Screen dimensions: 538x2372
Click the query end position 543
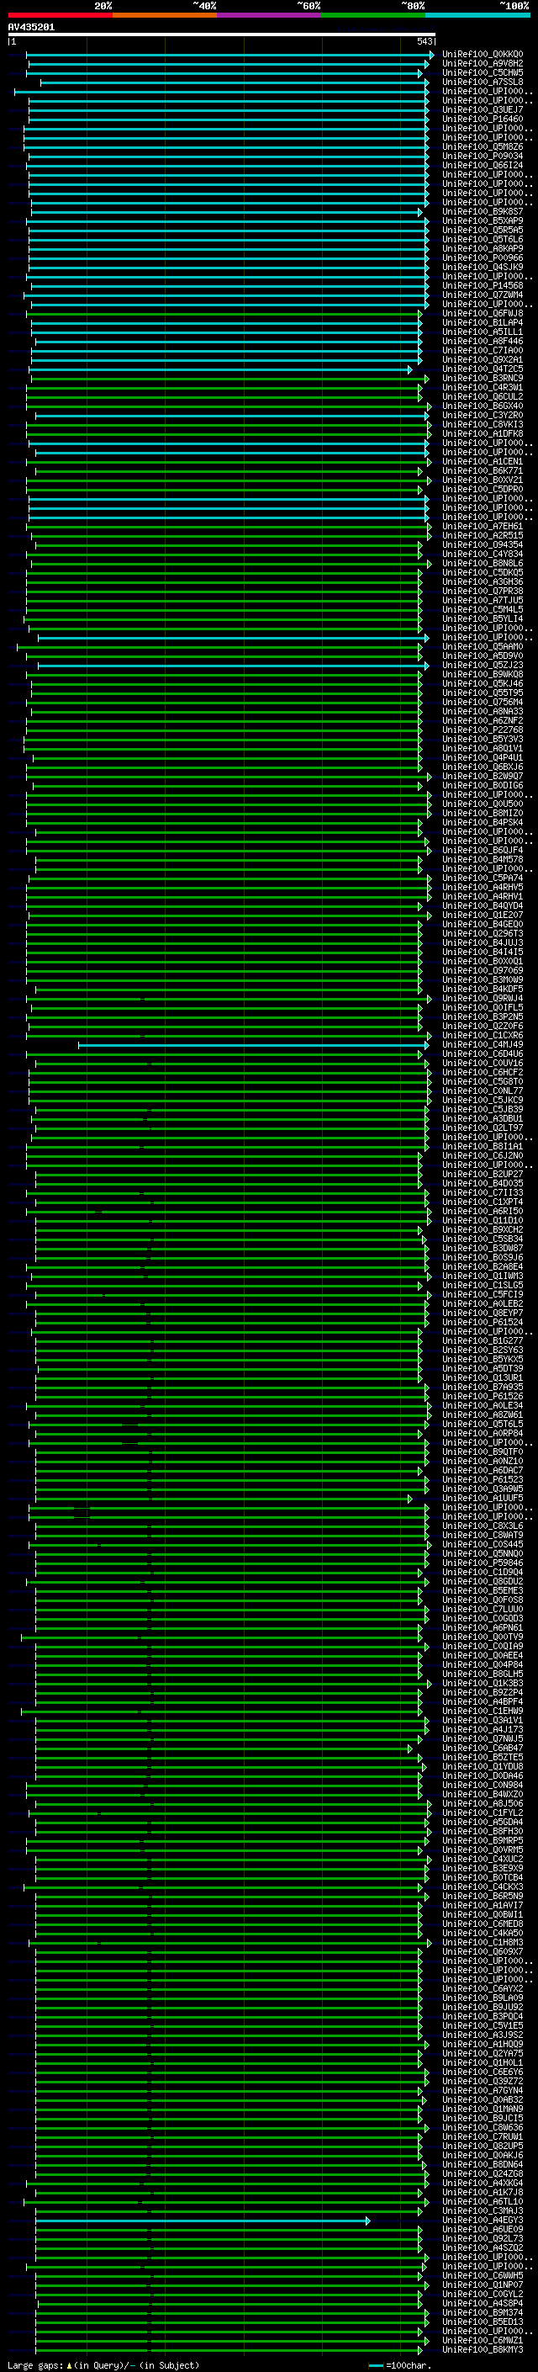[424, 41]
